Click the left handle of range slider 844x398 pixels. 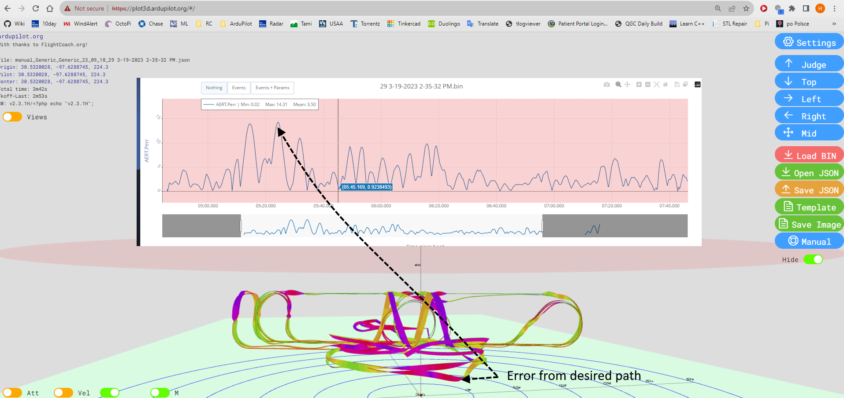pos(241,226)
